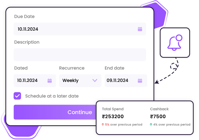Image resolution: width=199 pixels, height=140 pixels.
Task: Click the red up arrow under Total Spend
Action: [x=103, y=125]
